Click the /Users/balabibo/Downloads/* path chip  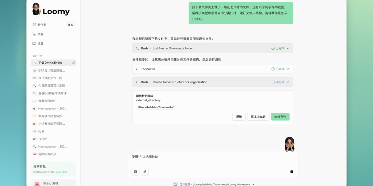tap(156, 107)
